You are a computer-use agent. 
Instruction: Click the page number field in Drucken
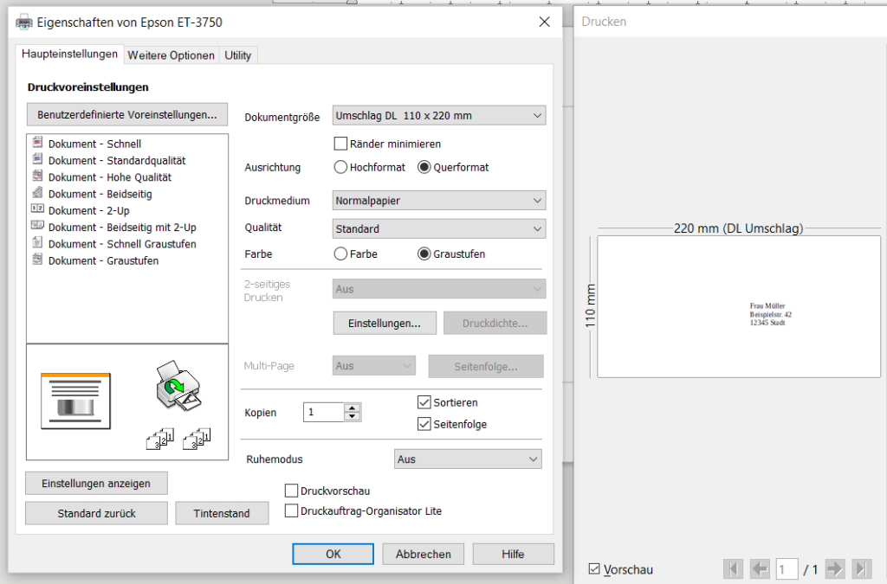coord(787,569)
